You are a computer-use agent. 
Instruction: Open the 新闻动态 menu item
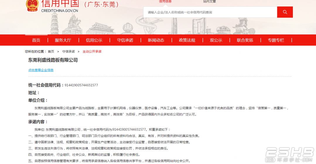(x=156, y=40)
